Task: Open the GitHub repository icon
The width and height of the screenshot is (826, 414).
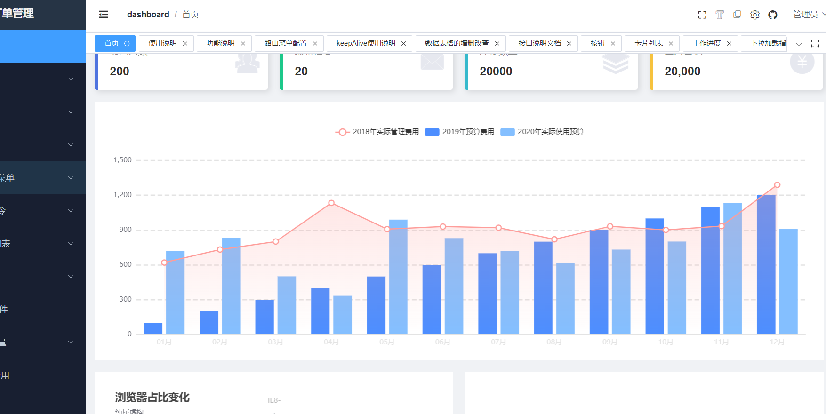Action: click(773, 15)
